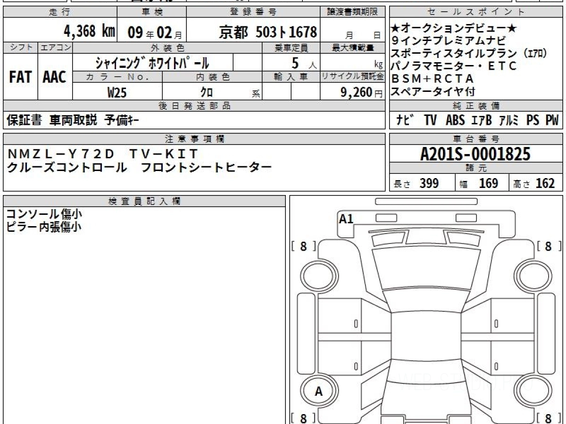
Task: Click chassis number A201S-0001825
Action: click(x=475, y=154)
